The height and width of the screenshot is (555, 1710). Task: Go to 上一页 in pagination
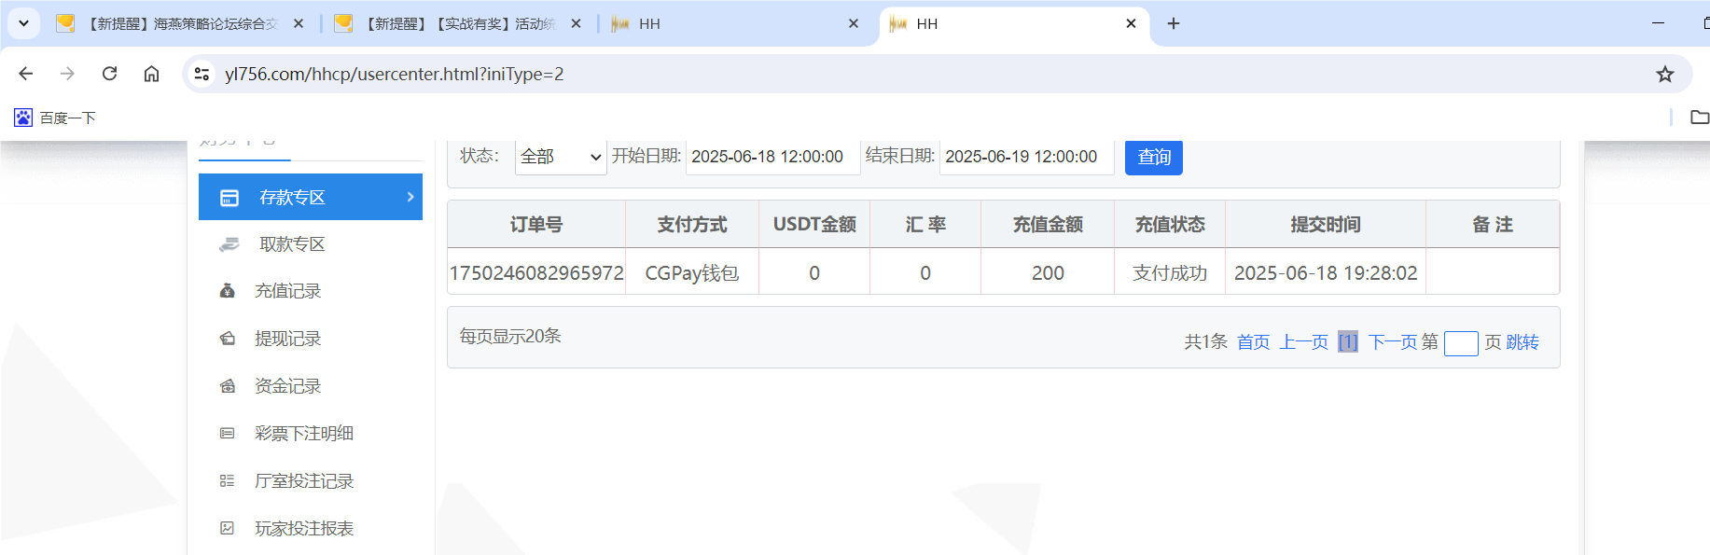(x=1304, y=342)
